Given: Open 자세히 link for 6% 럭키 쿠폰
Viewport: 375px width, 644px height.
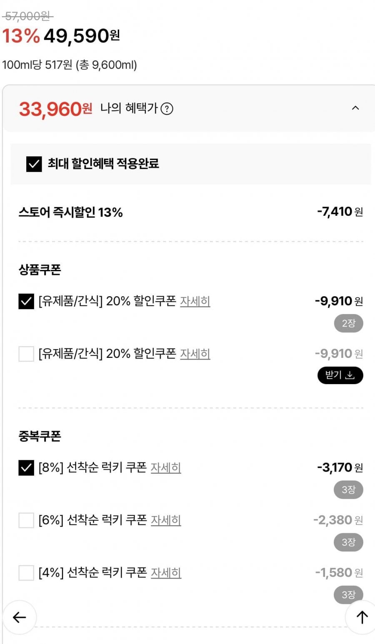Looking at the screenshot, I should (166, 520).
